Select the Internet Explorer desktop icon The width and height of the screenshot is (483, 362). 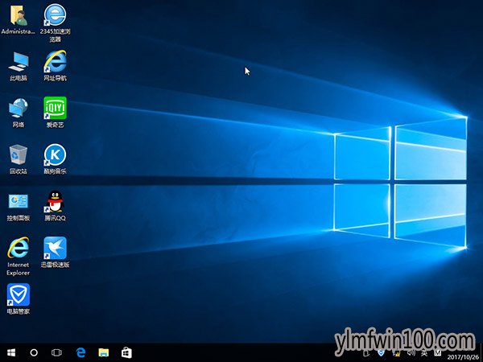[19, 257]
